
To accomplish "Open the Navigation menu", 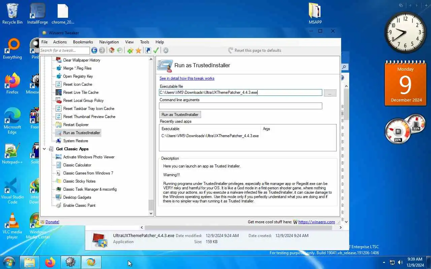I will [x=109, y=42].
